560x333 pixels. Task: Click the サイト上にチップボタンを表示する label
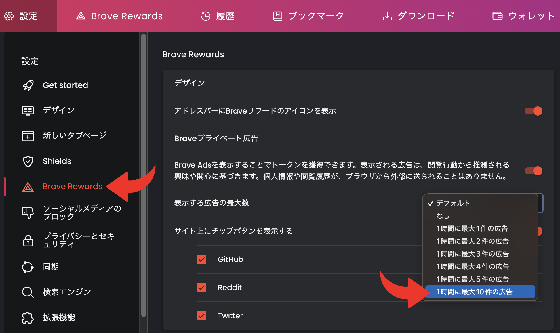[233, 231]
